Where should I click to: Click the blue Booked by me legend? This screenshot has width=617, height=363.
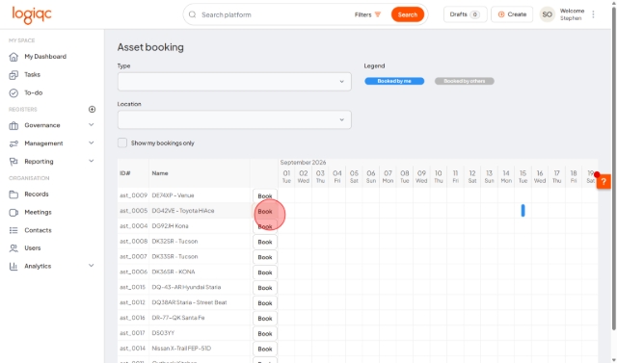click(394, 81)
